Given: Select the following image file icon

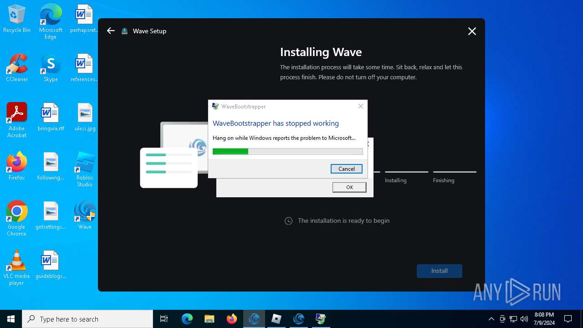Looking at the screenshot, I should click(51, 167).
